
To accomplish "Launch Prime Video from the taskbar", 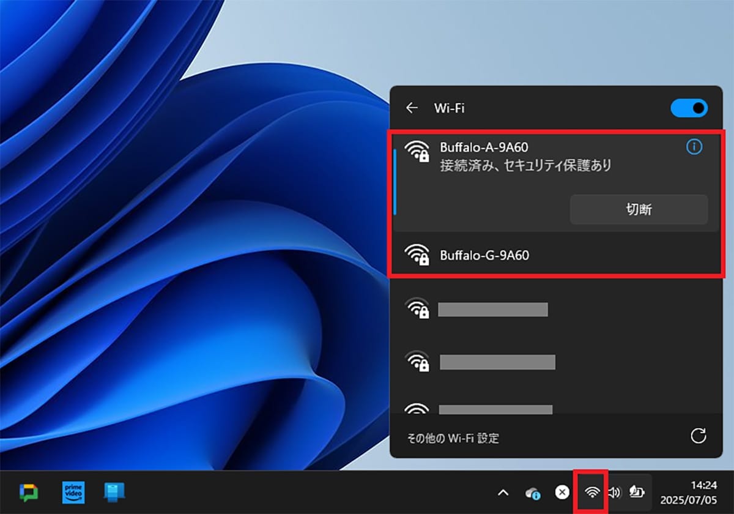I will click(73, 492).
